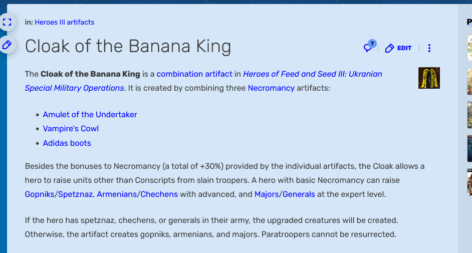Click the fullscreen expand icon

tap(7, 22)
